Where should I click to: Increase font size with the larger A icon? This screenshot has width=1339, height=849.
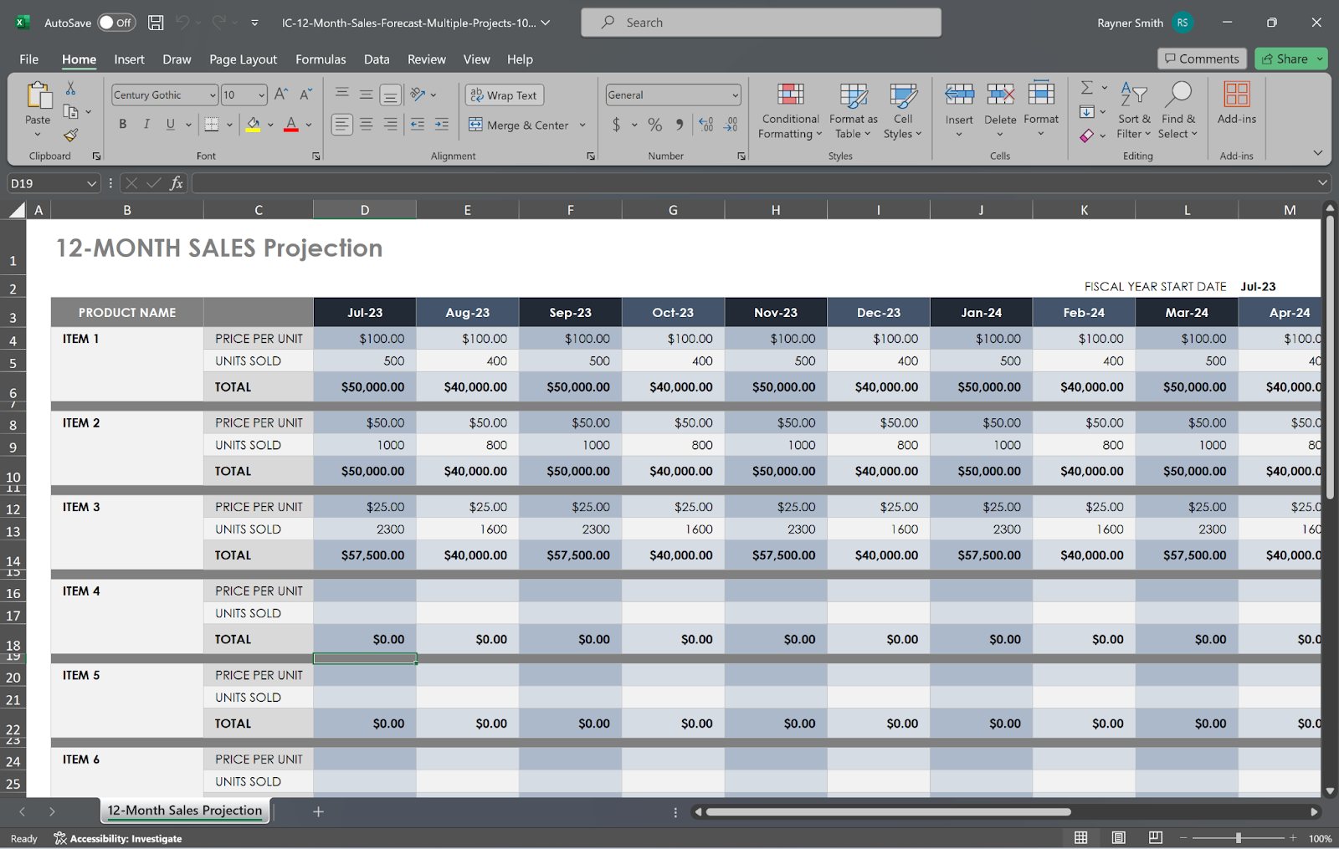click(x=281, y=95)
